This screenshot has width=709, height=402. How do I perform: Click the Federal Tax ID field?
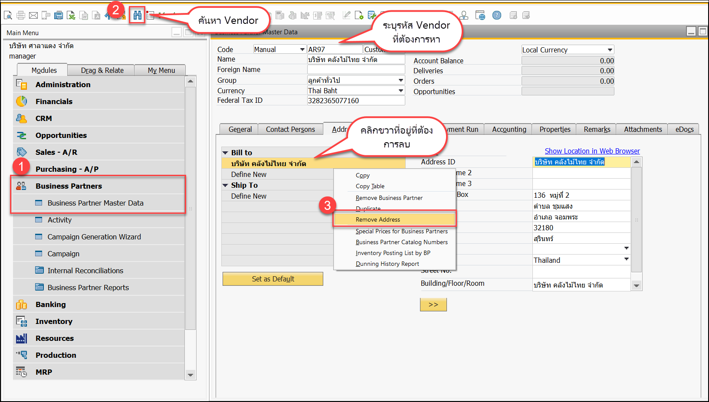(356, 101)
